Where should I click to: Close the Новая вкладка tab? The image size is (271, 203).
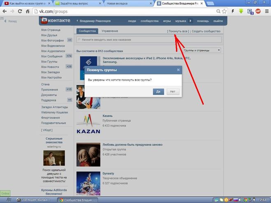pyautogui.click(x=151, y=3)
